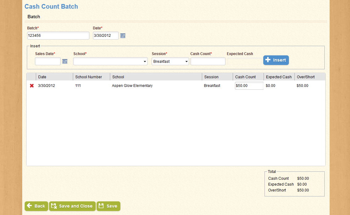Click Save and Close button
Viewport: 350px width, 215px height.
(x=72, y=206)
